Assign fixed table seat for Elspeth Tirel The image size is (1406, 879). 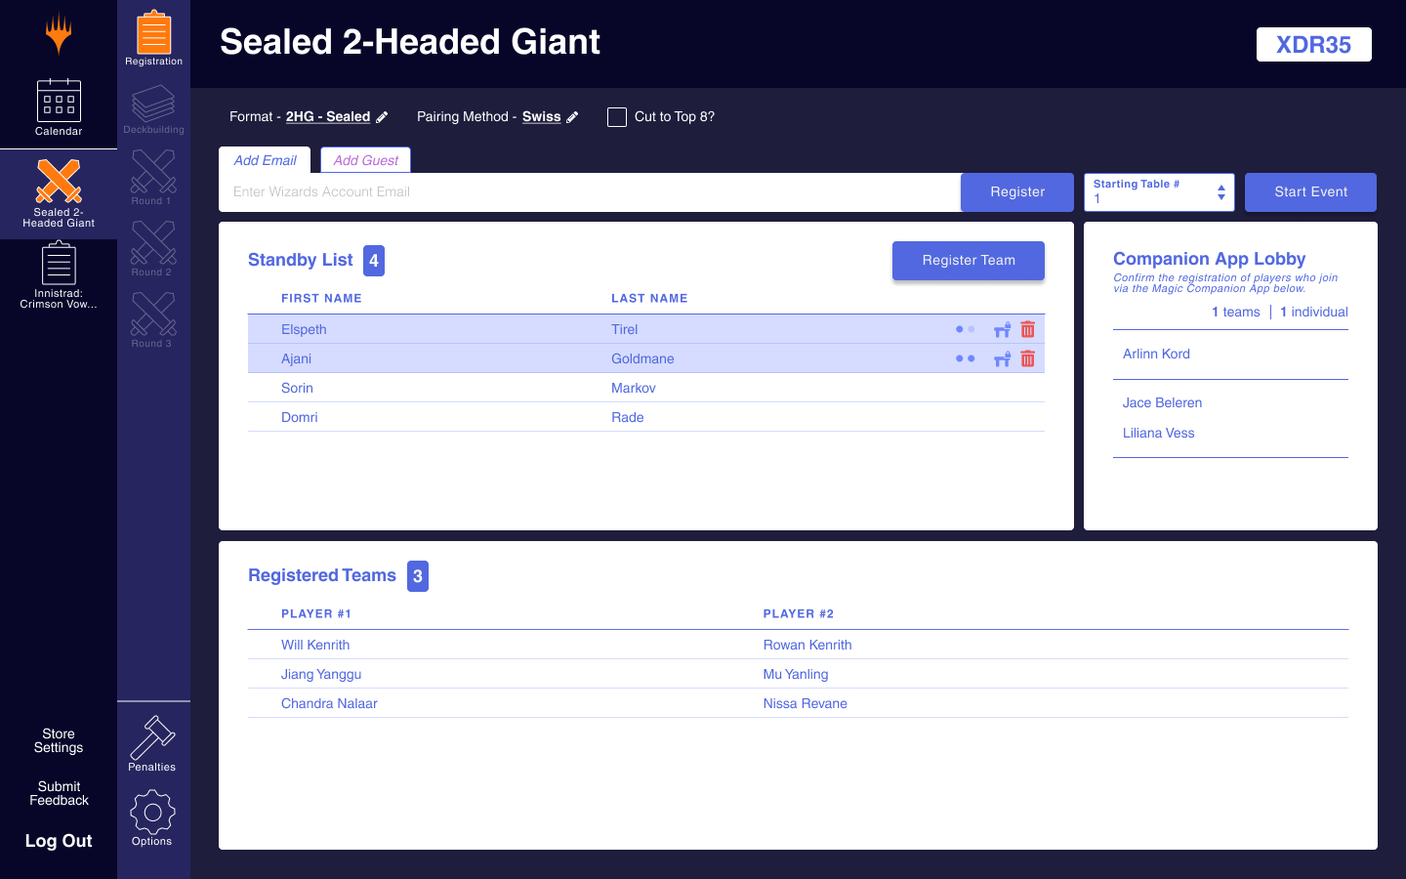pyautogui.click(x=1002, y=330)
